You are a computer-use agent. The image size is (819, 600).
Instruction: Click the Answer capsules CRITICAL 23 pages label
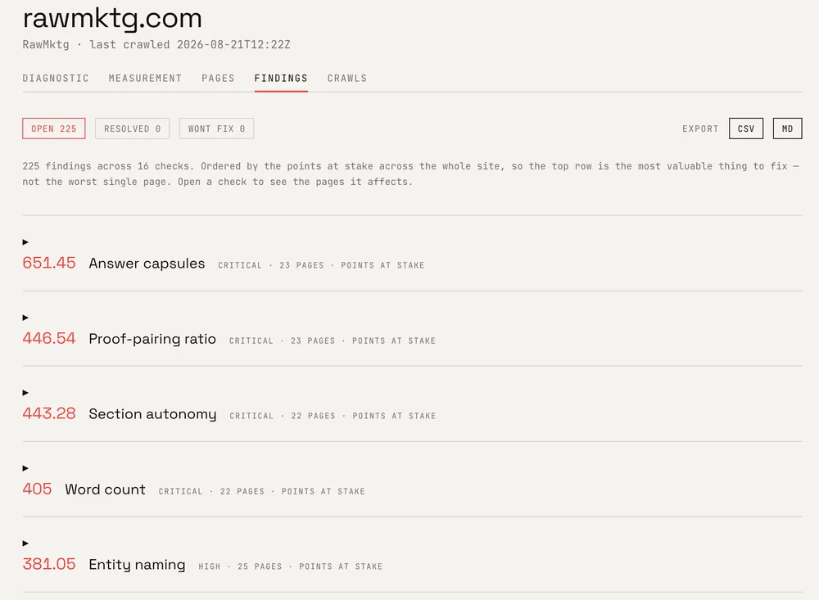tap(321, 265)
